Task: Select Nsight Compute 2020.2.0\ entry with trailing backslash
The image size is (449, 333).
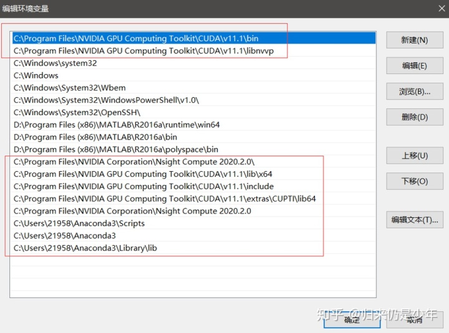Action: pyautogui.click(x=194, y=161)
